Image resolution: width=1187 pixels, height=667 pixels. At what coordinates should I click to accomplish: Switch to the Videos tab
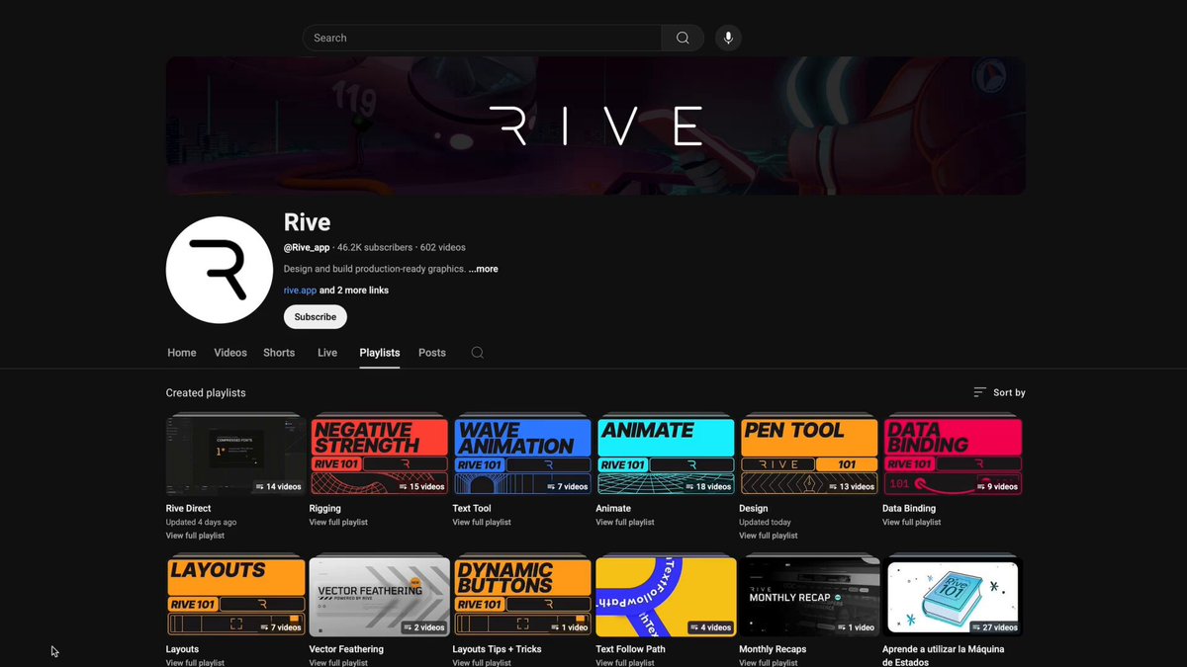[x=230, y=353]
